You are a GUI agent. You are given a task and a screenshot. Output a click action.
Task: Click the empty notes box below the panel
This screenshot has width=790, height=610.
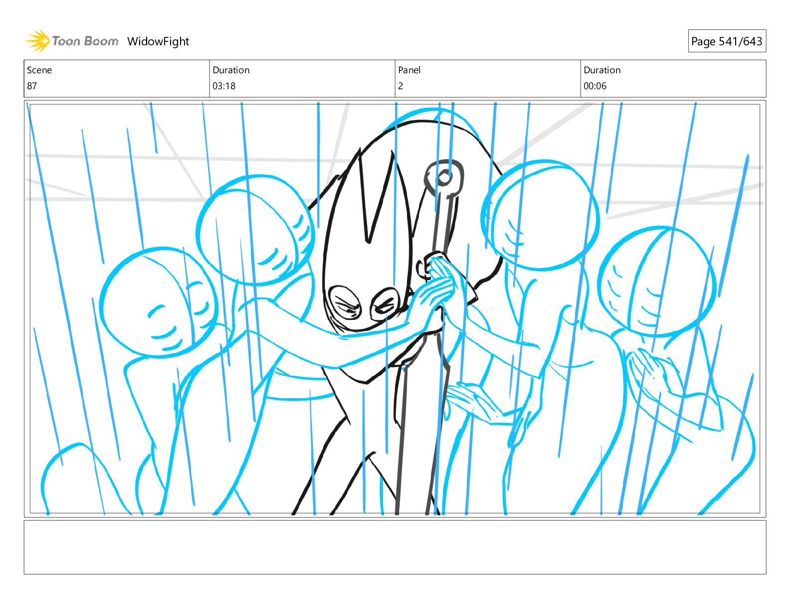pos(395,547)
